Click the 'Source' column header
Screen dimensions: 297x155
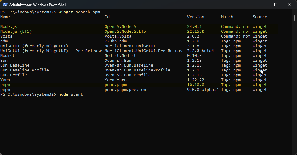click(260, 17)
